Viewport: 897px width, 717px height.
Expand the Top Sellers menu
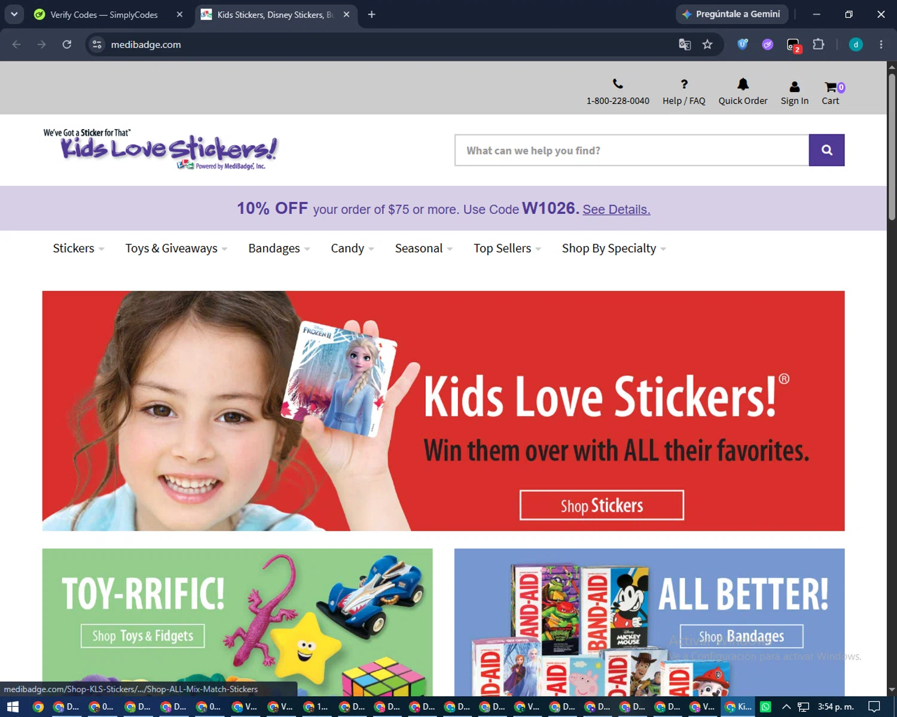507,248
